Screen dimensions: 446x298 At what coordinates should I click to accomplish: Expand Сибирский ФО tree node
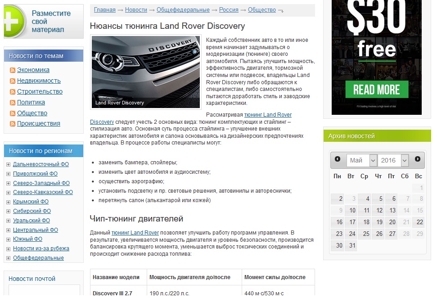coord(8,211)
